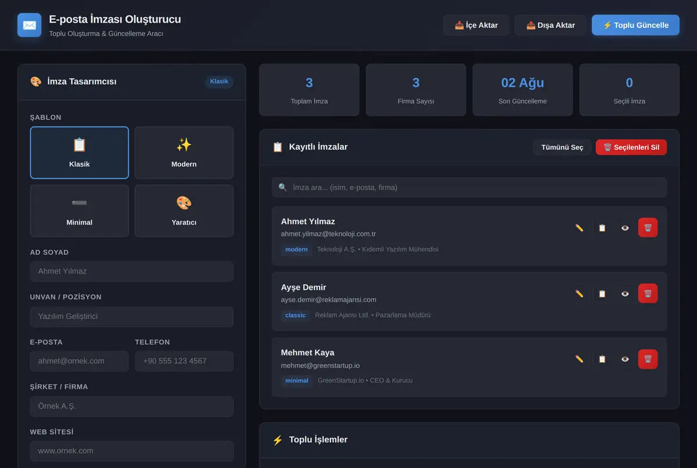Viewport: 697px width, 468px height.
Task: Click the Seçili İmza stat card
Action: coord(630,90)
